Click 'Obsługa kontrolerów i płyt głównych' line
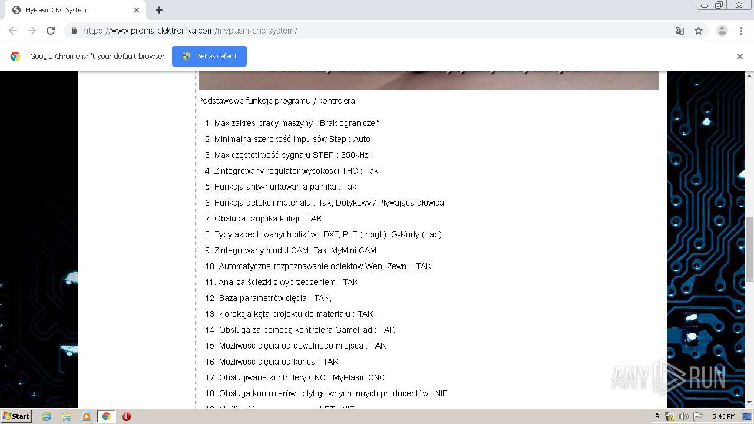The height and width of the screenshot is (424, 754). click(x=333, y=393)
